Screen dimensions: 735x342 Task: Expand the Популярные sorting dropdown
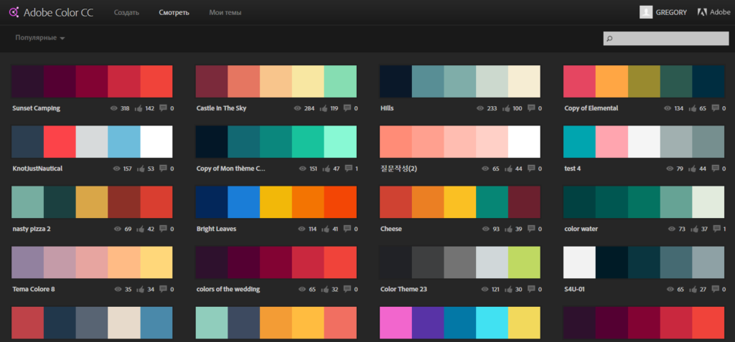click(40, 37)
